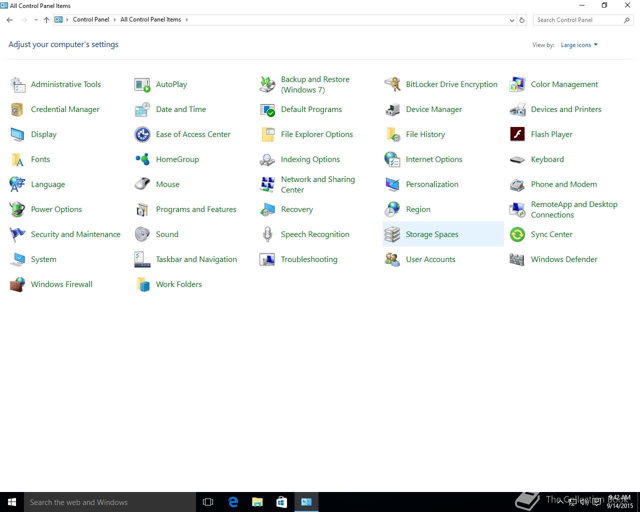Screen dimensions: 640x512
Task: Click the Fonts folder icon
Action: tap(17, 159)
